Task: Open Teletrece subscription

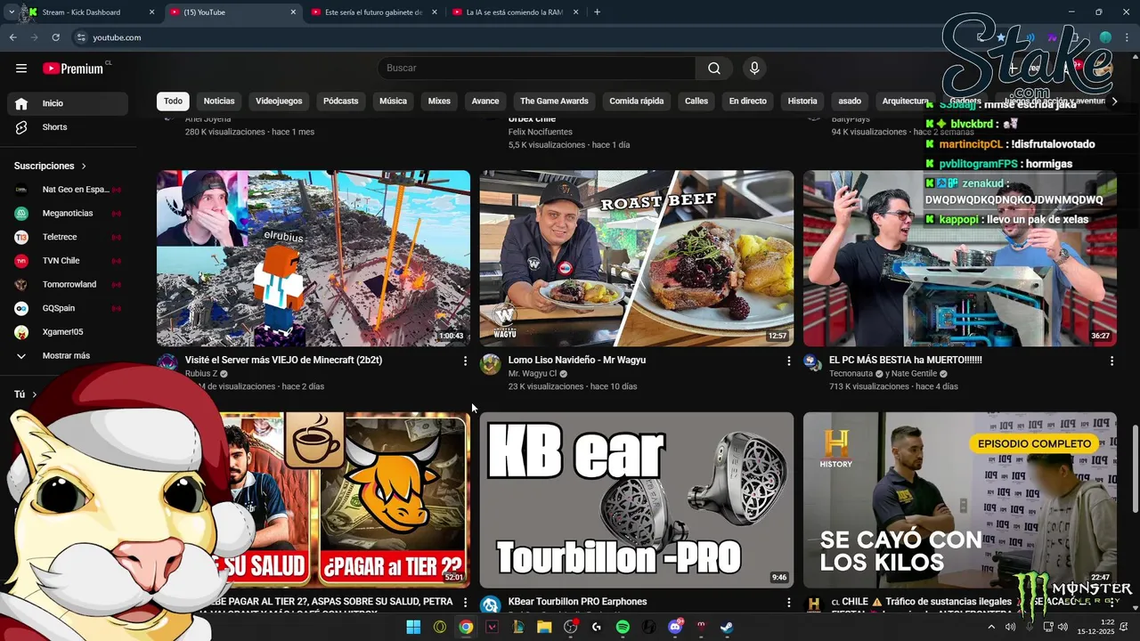Action: (x=68, y=238)
